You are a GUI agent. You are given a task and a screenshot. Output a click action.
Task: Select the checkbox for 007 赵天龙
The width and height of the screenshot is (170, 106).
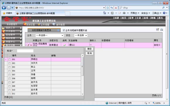pyautogui.click(x=10, y=82)
